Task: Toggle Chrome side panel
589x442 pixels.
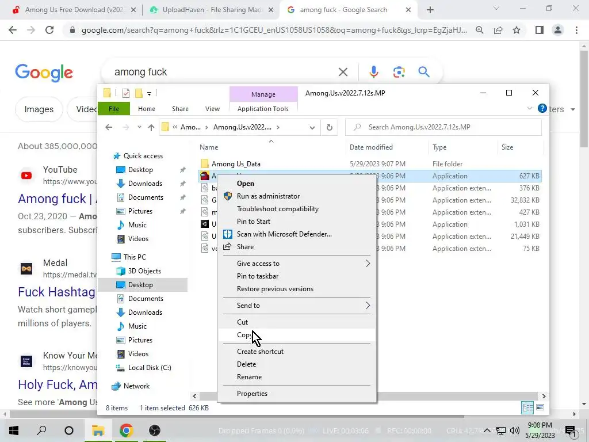Action: pos(540,30)
